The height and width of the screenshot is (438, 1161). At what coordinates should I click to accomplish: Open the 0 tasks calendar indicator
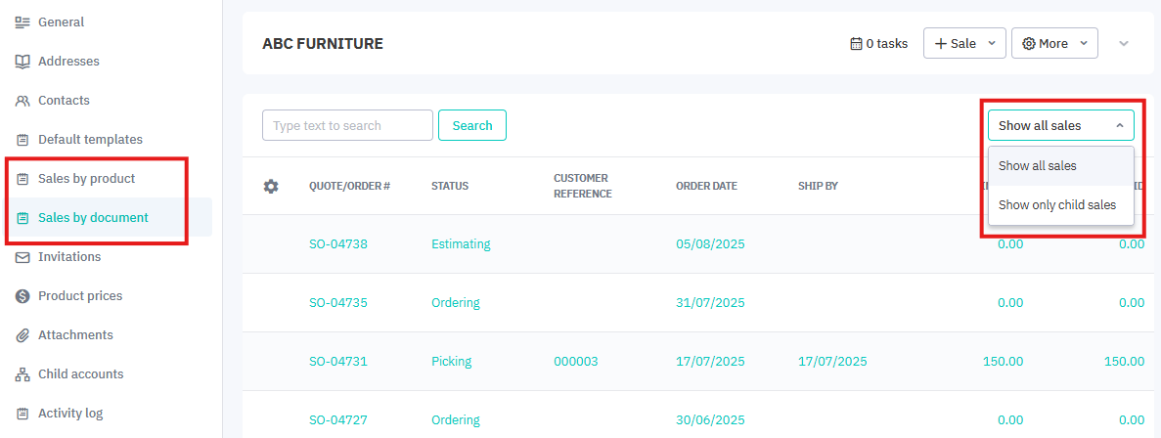click(878, 43)
